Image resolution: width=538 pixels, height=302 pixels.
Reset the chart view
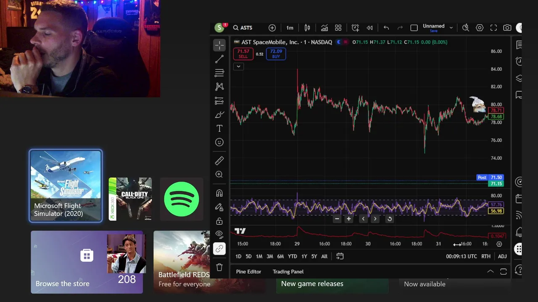[x=389, y=219]
